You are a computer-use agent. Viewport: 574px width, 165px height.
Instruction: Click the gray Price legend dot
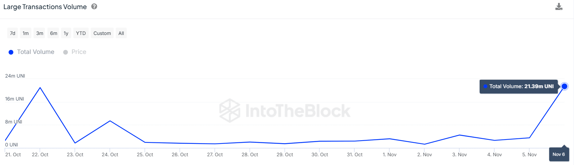coord(66,52)
